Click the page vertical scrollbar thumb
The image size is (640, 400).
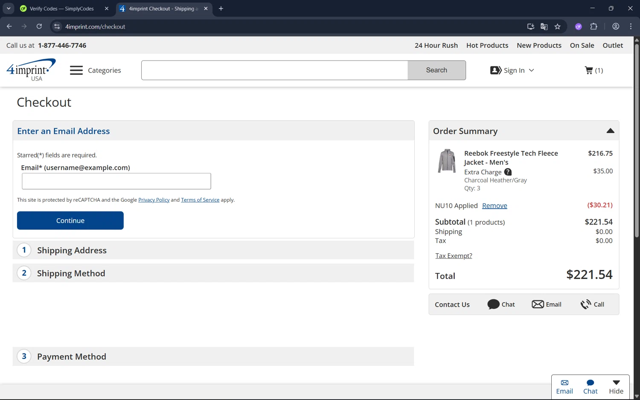(x=637, y=140)
